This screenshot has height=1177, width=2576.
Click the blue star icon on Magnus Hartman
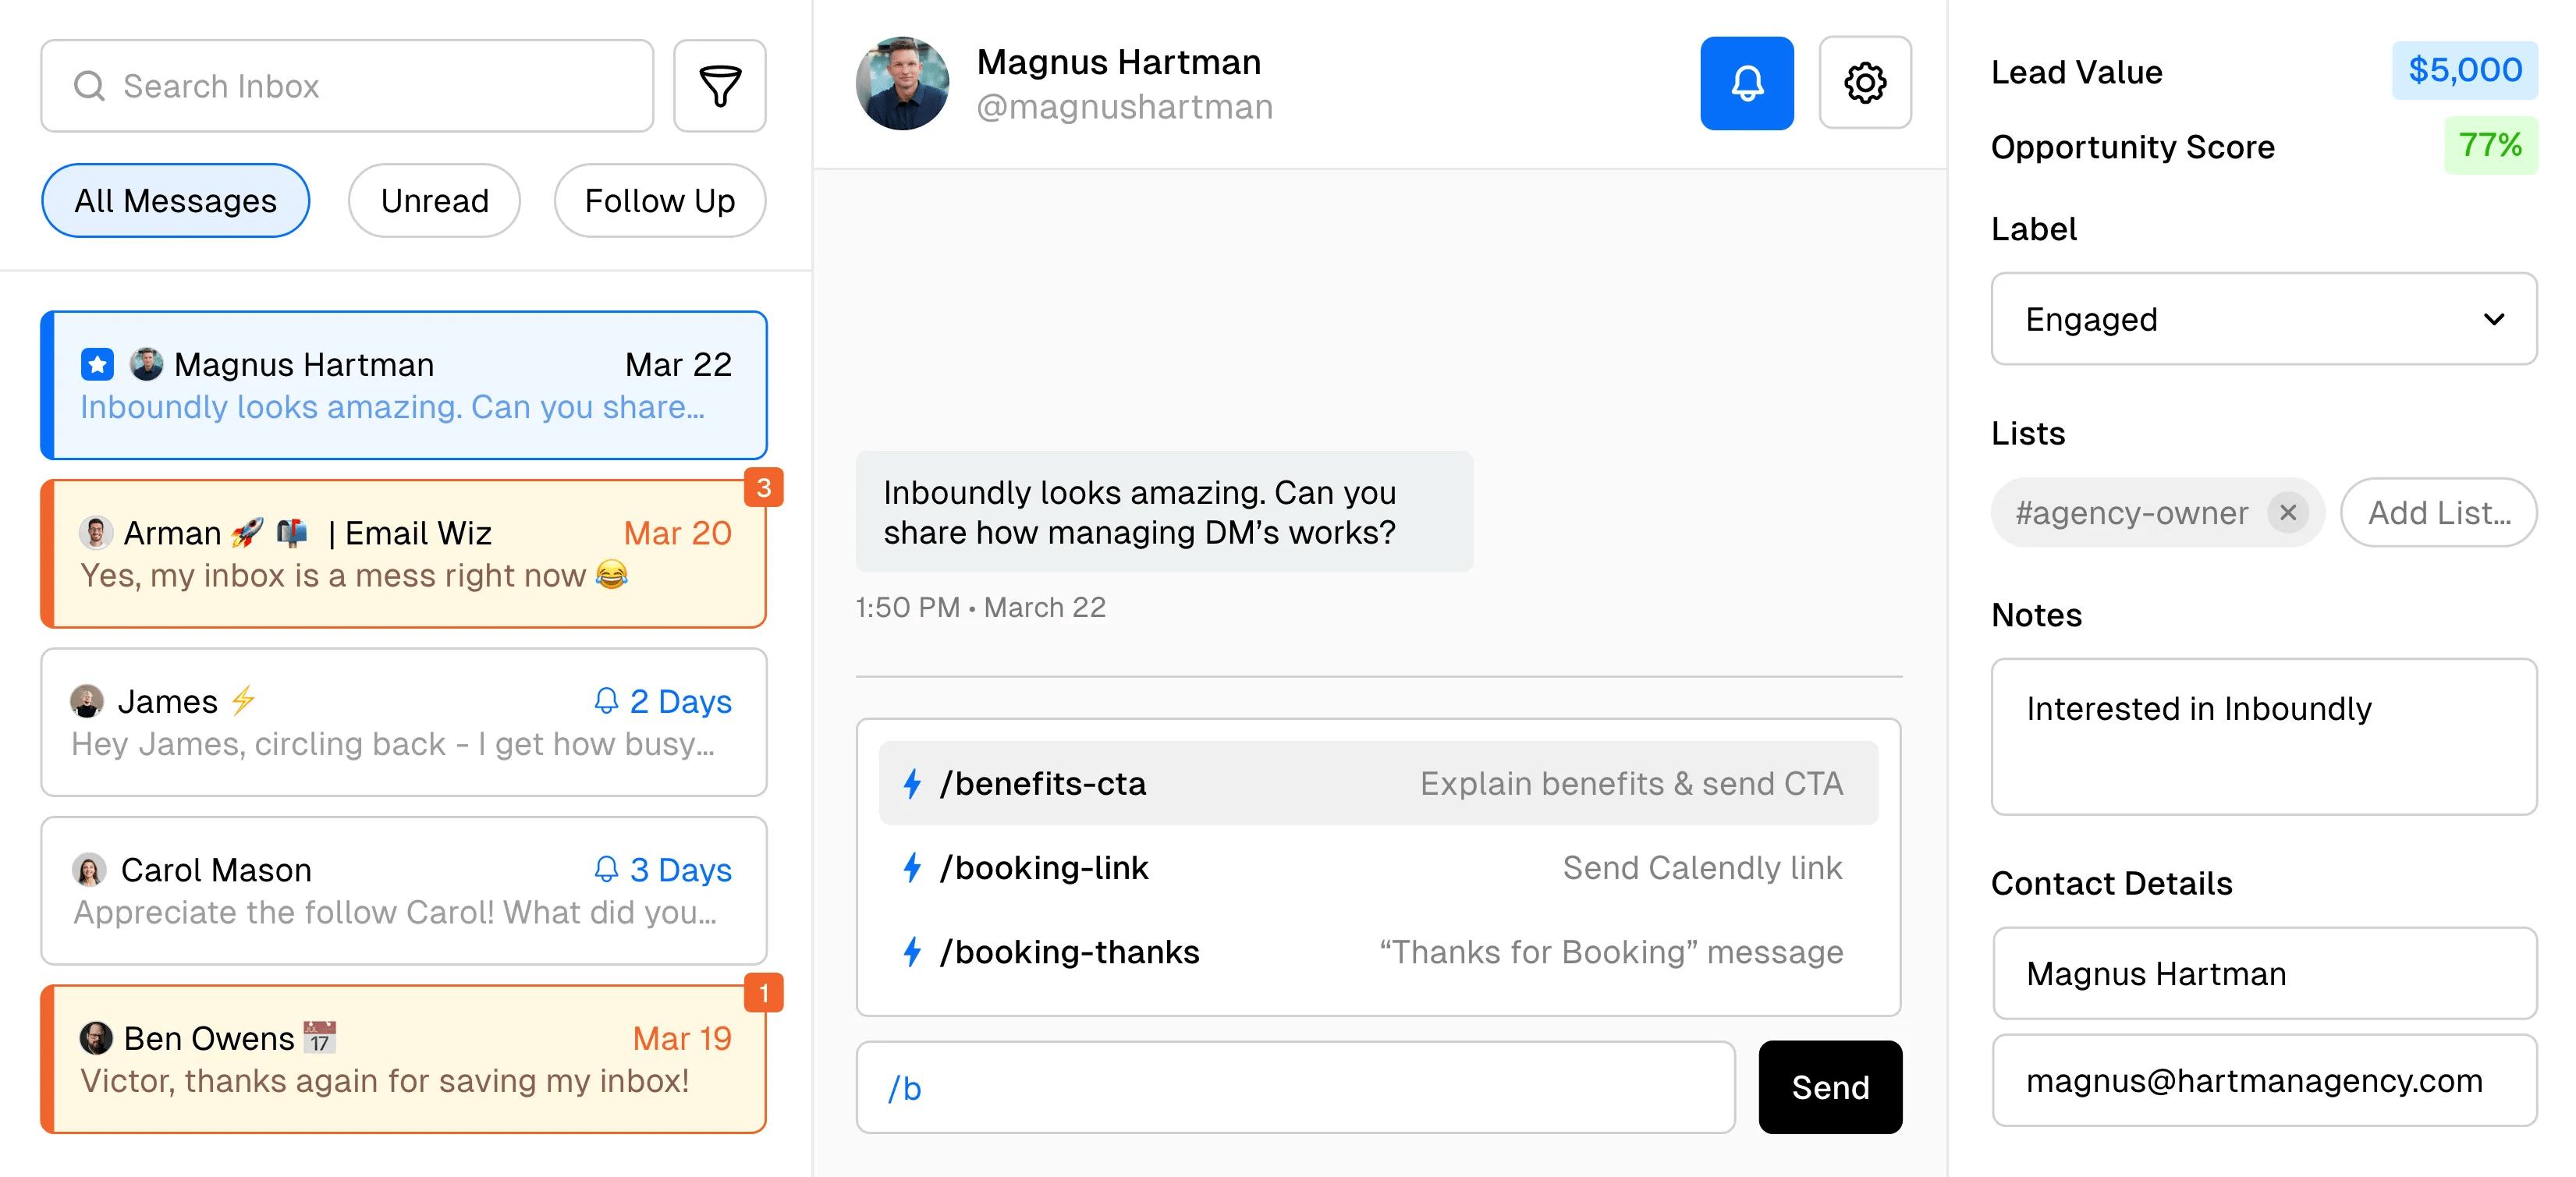tap(97, 365)
